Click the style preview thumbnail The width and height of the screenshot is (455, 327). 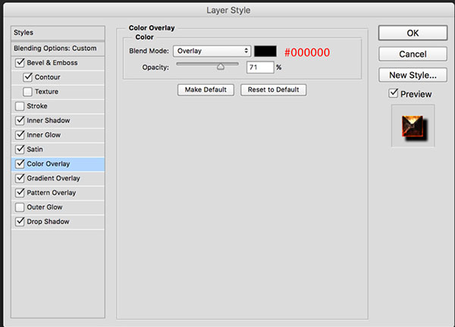coord(413,126)
